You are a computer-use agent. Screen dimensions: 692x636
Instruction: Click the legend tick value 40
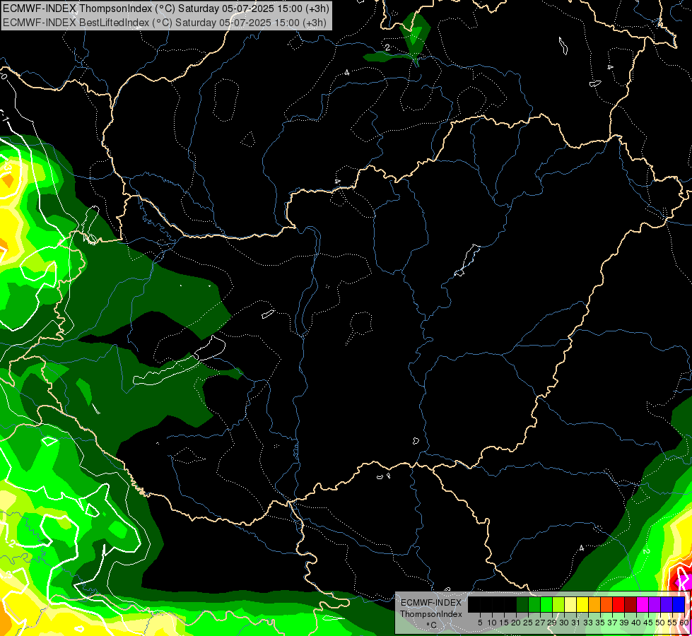tap(636, 623)
